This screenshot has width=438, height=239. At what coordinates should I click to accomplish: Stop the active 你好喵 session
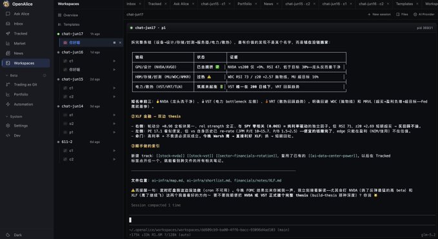click(114, 43)
